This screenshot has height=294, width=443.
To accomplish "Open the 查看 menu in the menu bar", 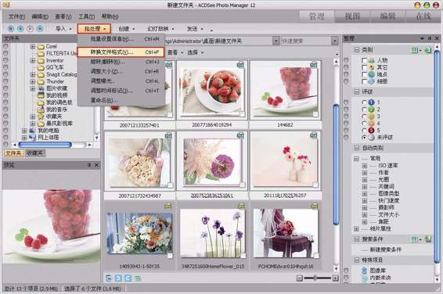I will tap(63, 16).
